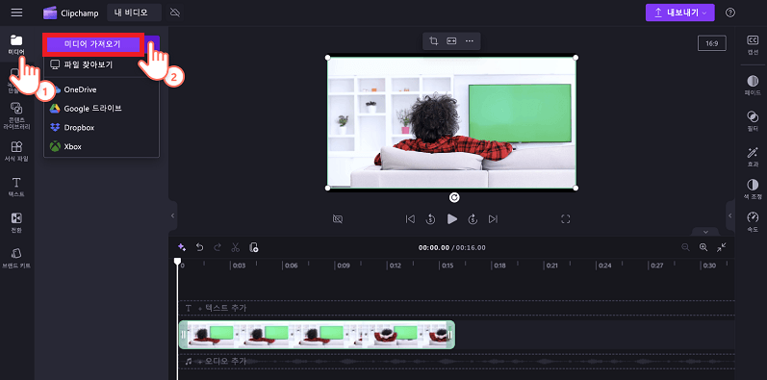This screenshot has width=767, height=380.
Task: Open the 색 조정 color adjust panel
Action: pos(753,189)
